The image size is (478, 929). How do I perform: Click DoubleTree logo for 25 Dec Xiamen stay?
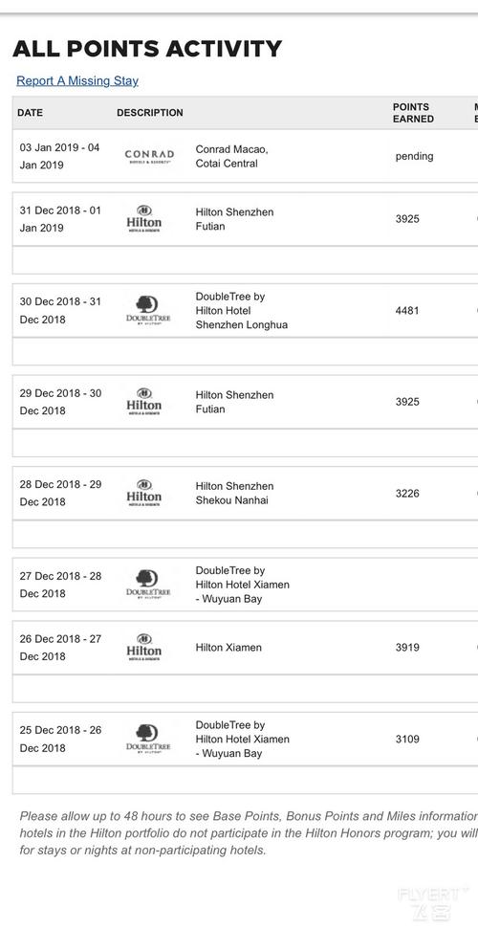coord(148,739)
